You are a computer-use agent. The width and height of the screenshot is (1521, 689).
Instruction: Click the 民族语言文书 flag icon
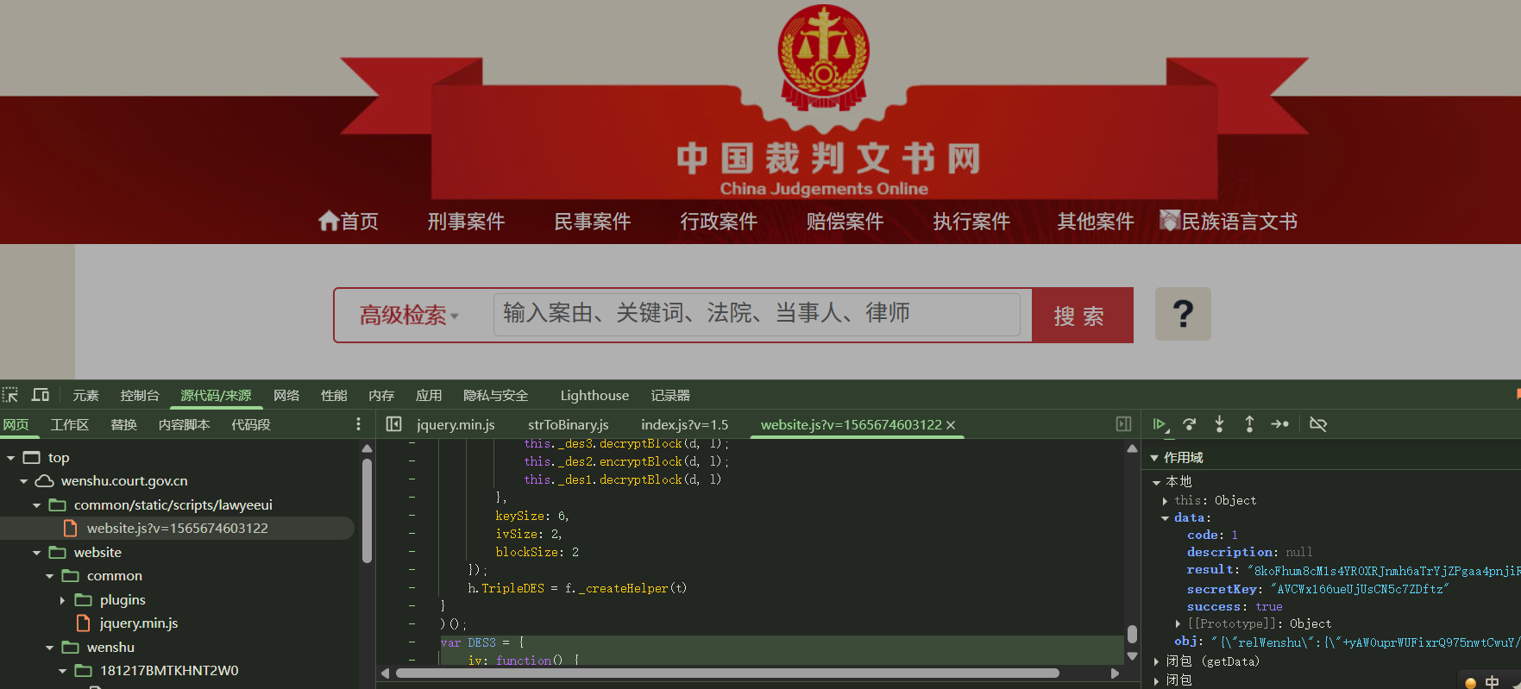(1169, 220)
